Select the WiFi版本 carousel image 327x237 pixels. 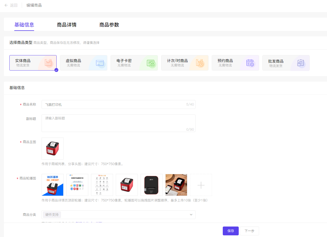[53, 185]
